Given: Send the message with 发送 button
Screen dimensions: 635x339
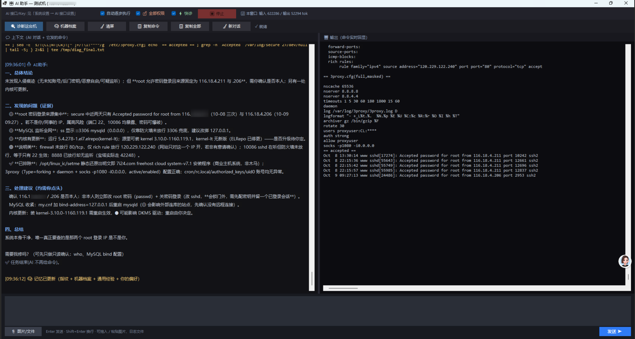Looking at the screenshot, I should (x=615, y=331).
